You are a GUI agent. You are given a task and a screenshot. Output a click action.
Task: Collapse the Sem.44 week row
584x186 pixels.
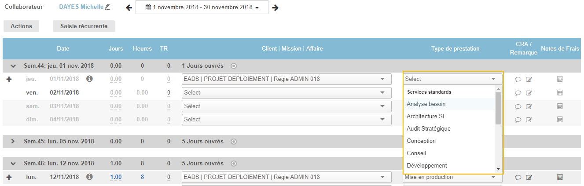tap(13, 66)
